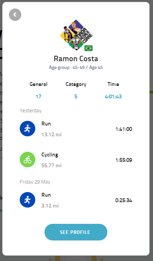Click the 1:41:00 run duration
The width and height of the screenshot is (153, 261).
(x=124, y=129)
